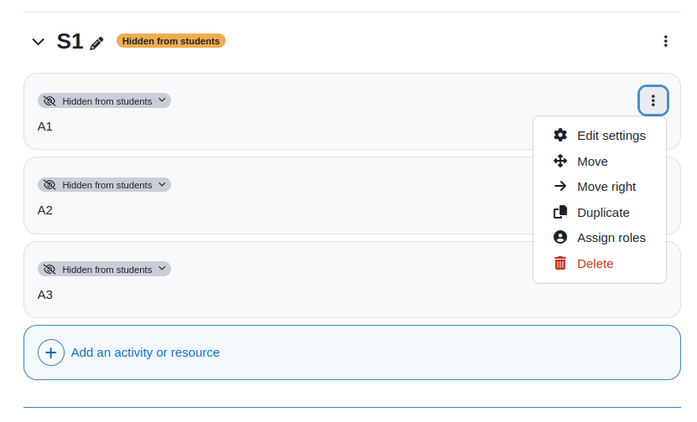Open A1 Hidden from students dropdown arrow
The height and width of the screenshot is (422, 697).
[x=162, y=100]
